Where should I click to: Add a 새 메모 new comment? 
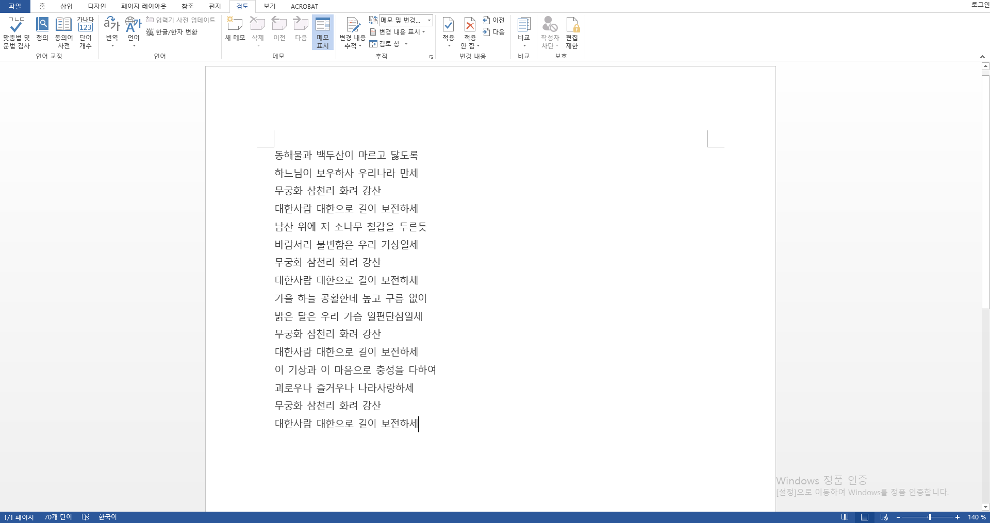tap(235, 29)
